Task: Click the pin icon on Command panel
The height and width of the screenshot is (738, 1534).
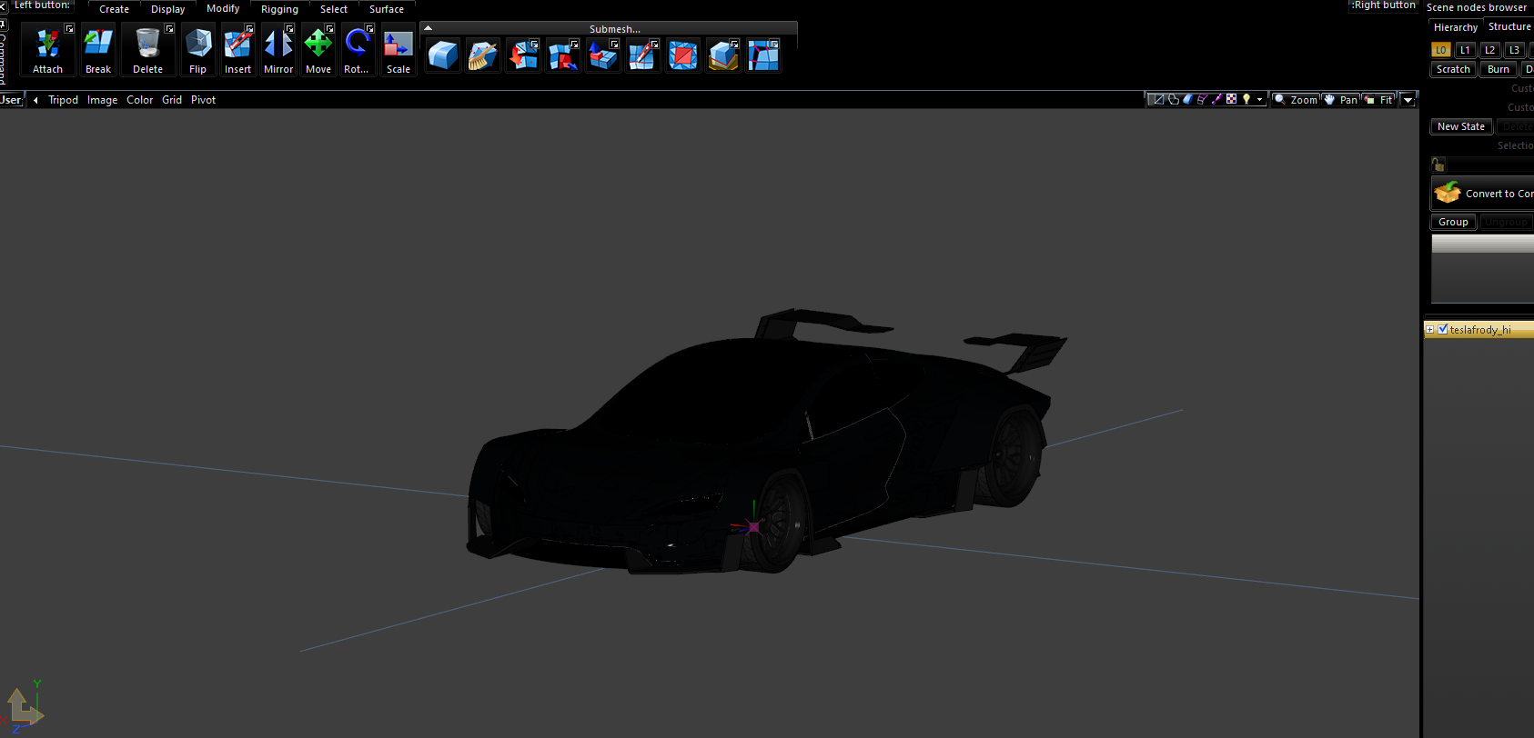Action: pos(4,25)
